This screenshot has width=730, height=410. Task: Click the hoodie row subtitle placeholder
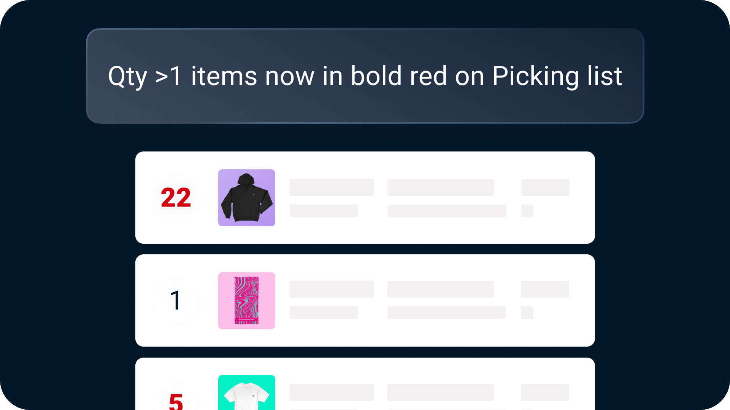324,211
